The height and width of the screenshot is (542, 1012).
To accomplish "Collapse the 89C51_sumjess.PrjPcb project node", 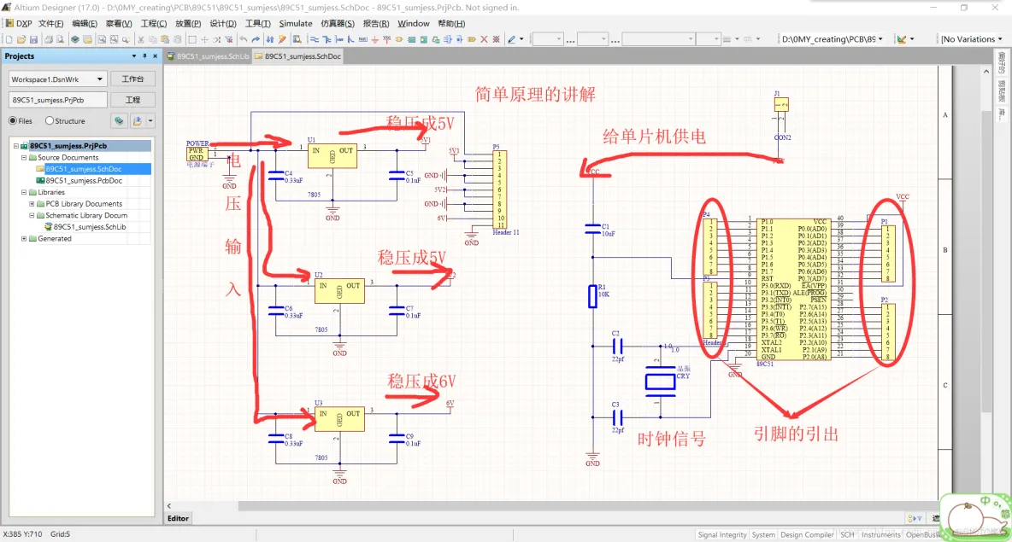I will 16,146.
